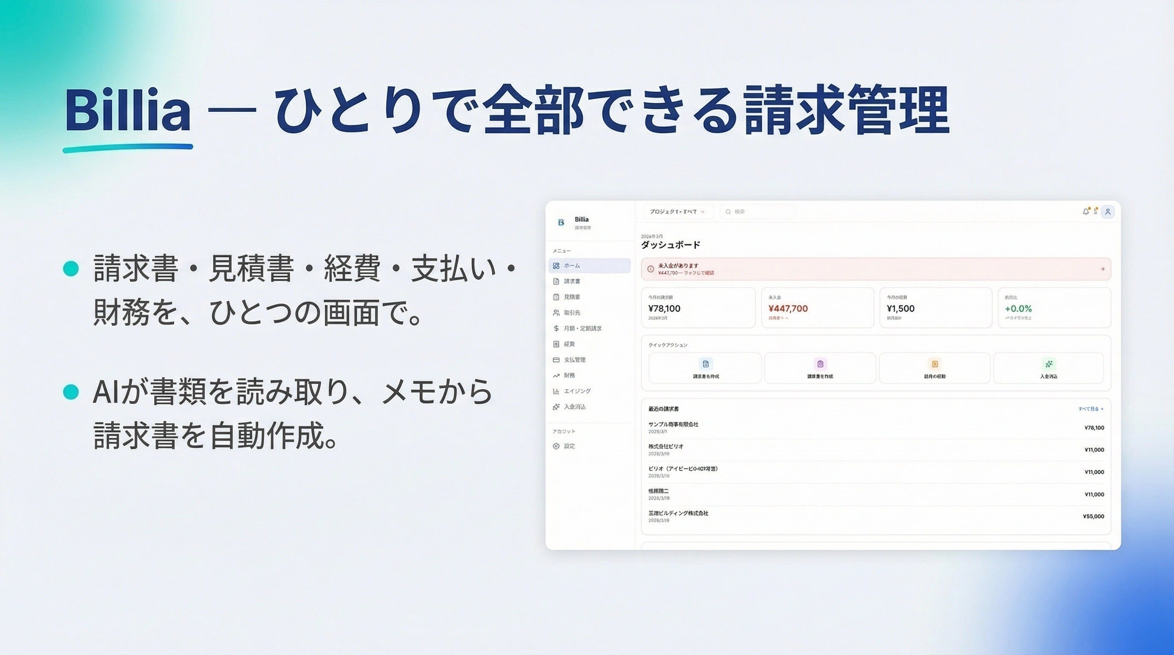Click the notification bell icon

tap(1086, 212)
